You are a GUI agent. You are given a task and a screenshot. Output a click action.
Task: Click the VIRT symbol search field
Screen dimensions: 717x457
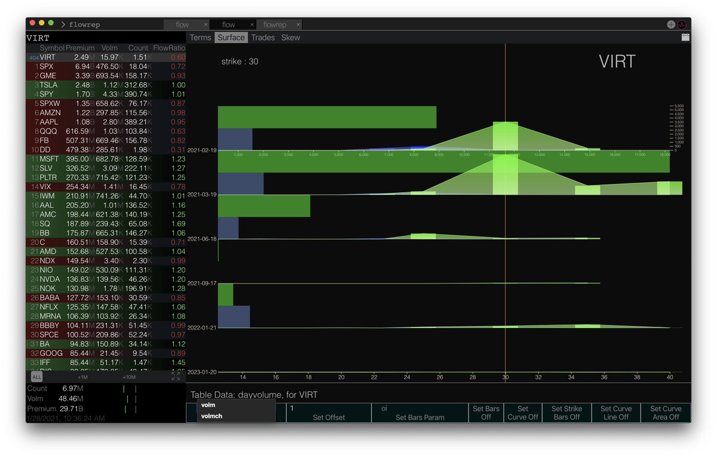(x=105, y=37)
